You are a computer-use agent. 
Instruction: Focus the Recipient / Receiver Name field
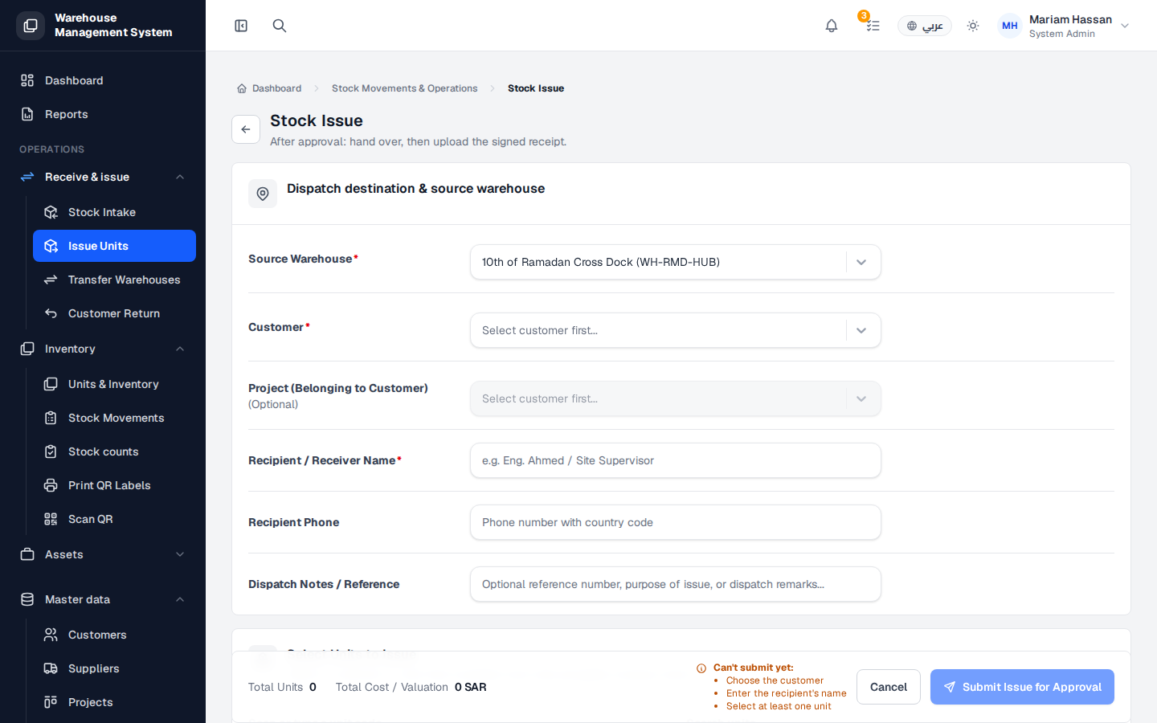(x=676, y=460)
